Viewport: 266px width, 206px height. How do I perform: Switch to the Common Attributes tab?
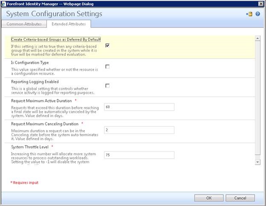(x=24, y=24)
